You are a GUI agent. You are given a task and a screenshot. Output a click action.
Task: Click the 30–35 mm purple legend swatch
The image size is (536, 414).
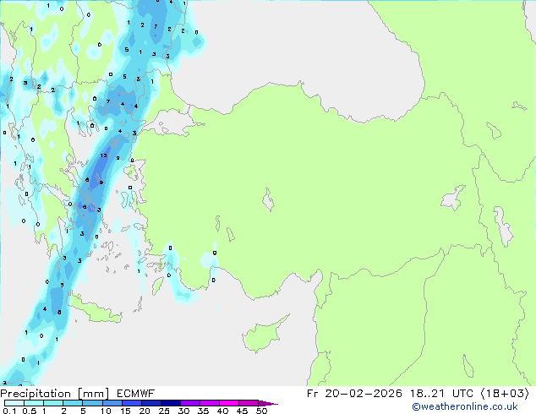189,403
